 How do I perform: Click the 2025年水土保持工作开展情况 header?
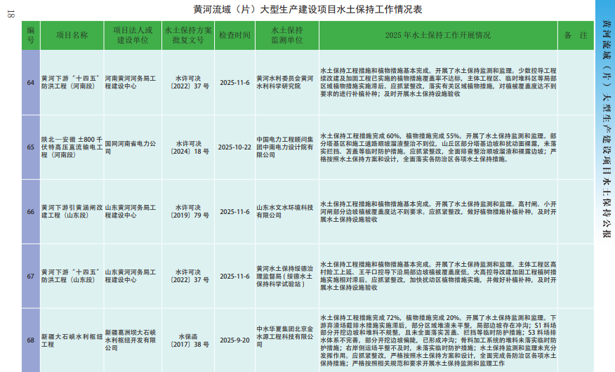coord(438,35)
